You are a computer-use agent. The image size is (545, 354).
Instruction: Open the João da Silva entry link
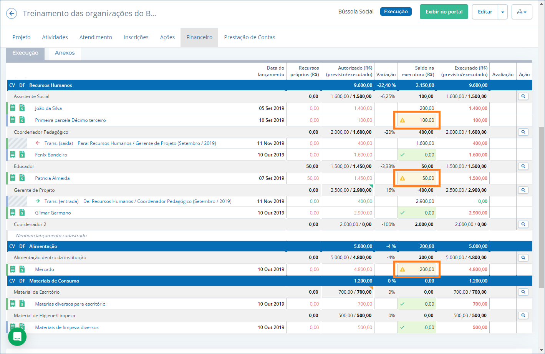click(48, 108)
